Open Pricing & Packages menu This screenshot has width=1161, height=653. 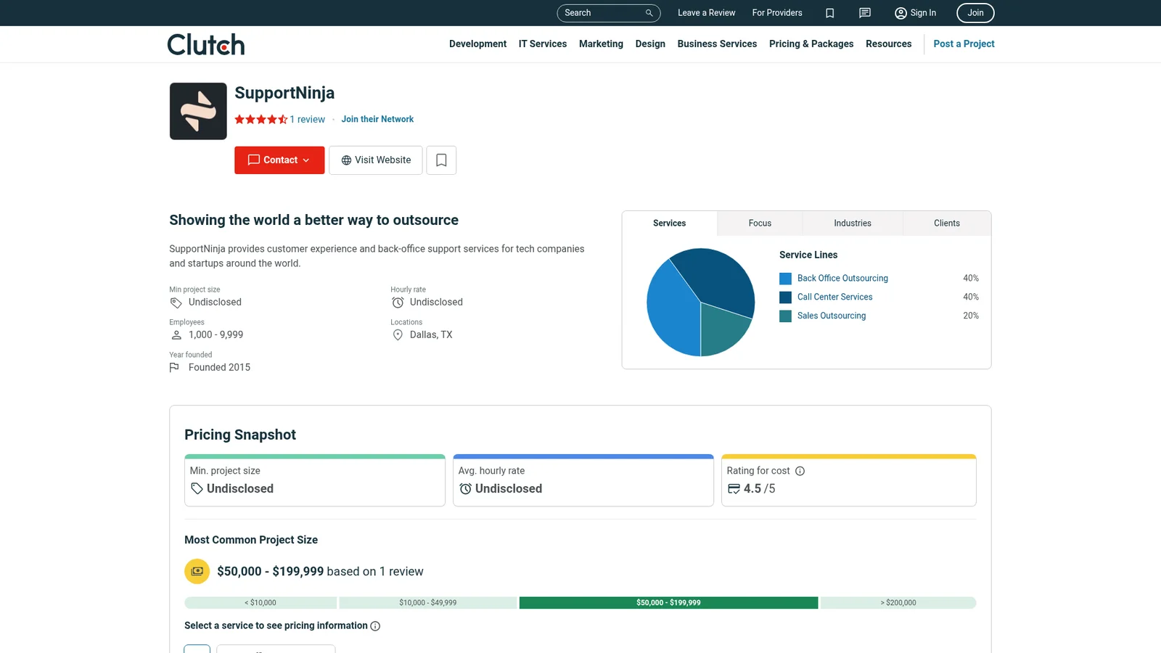[x=811, y=44]
